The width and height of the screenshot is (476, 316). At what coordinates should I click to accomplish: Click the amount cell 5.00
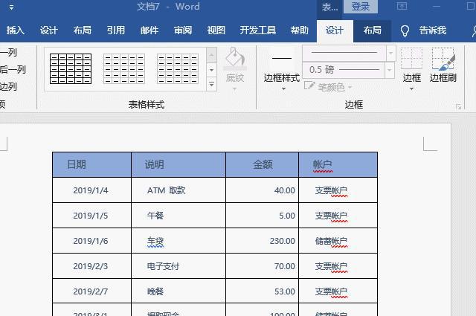pyautogui.click(x=263, y=216)
